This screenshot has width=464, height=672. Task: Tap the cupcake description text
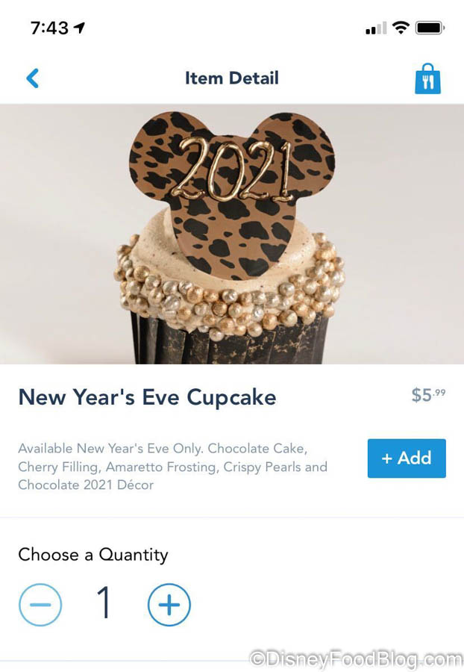(172, 467)
